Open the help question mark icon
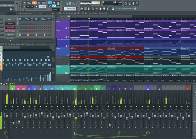196x139 pixels. [x=137, y=3]
